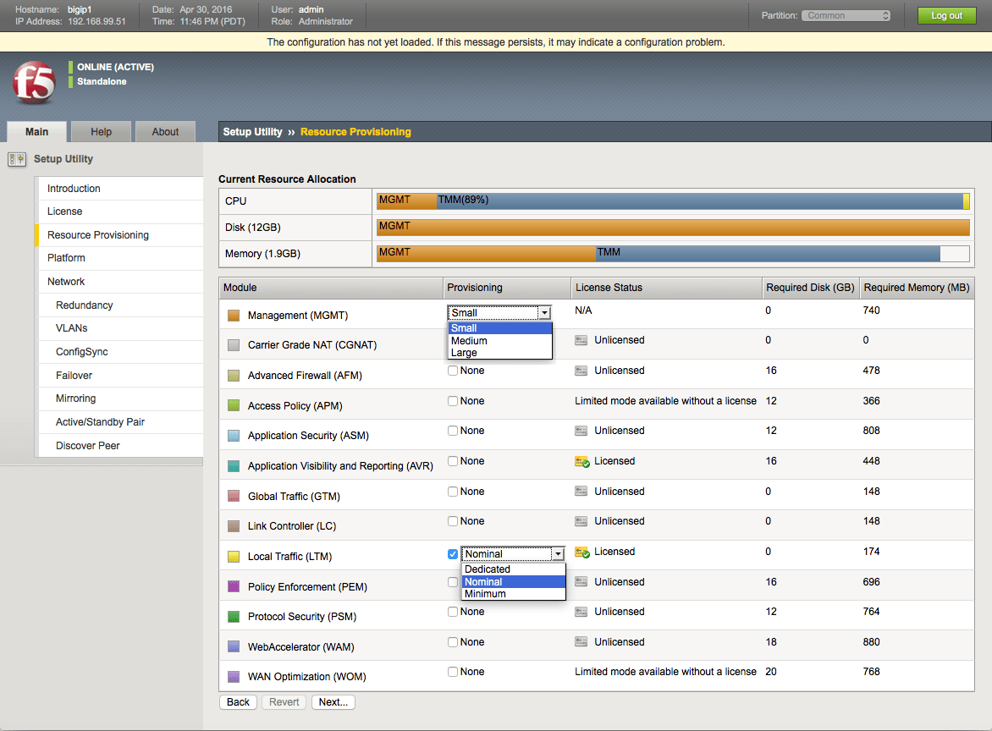This screenshot has height=731, width=992.
Task: Click the light blue ASM module color square
Action: click(234, 436)
